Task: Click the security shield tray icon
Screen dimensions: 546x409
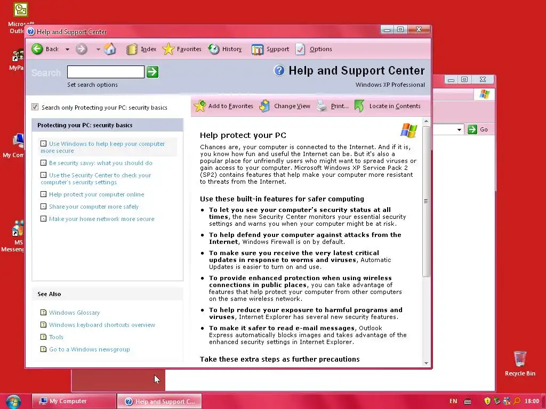Action: [487, 401]
